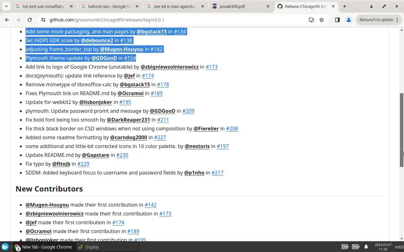This screenshot has width=404, height=252.
Task: Bookmark this page with the star icon
Action: coord(322,20)
